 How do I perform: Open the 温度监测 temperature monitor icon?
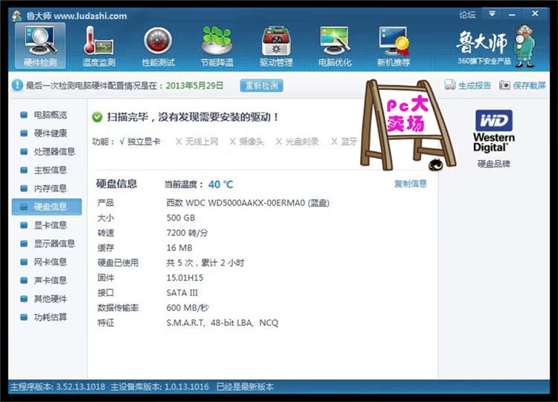[x=98, y=45]
